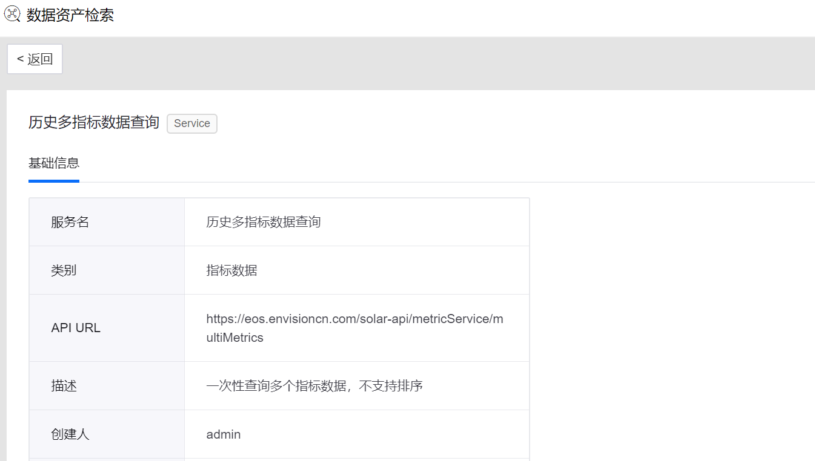The image size is (815, 461).
Task: Click the admin creator value
Action: pos(224,434)
